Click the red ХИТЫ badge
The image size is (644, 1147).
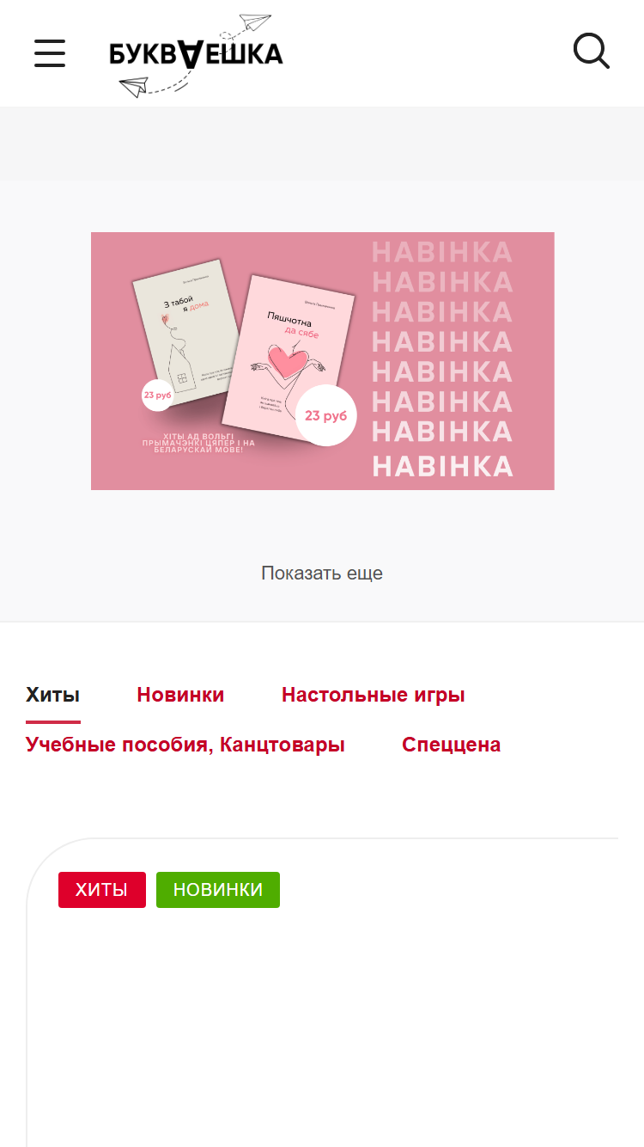(x=102, y=890)
